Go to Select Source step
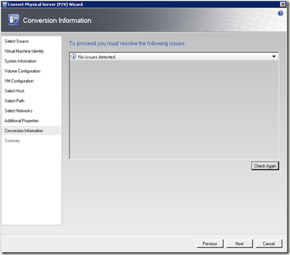This screenshot has height=255, width=290. point(17,41)
